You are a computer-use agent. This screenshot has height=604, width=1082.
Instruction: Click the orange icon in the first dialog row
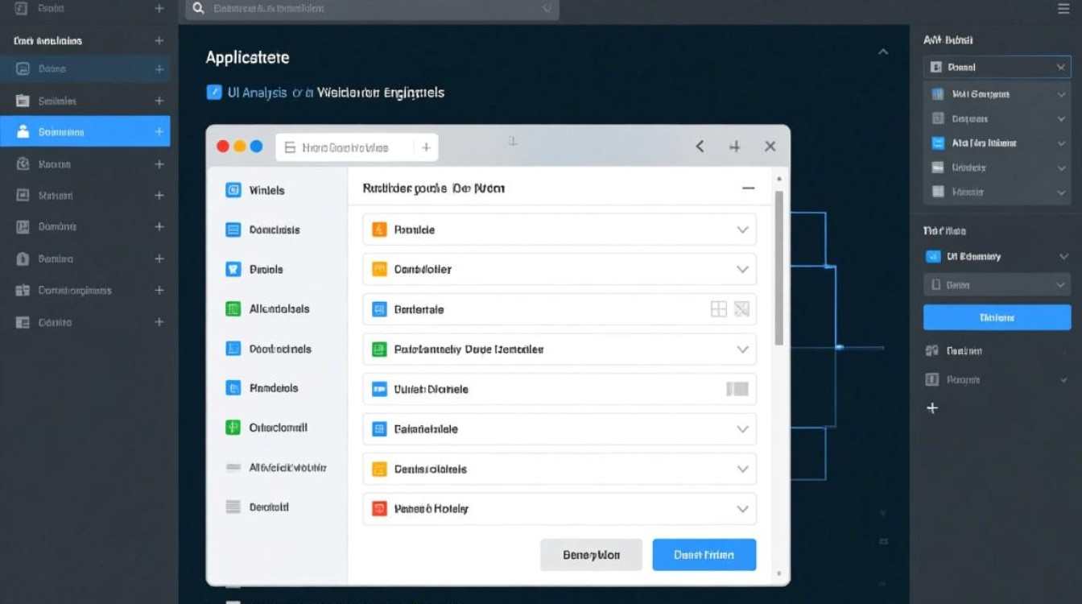(379, 230)
